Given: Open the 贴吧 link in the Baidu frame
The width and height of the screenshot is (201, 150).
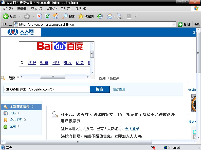Looking at the screenshot, I should pos(32,63).
